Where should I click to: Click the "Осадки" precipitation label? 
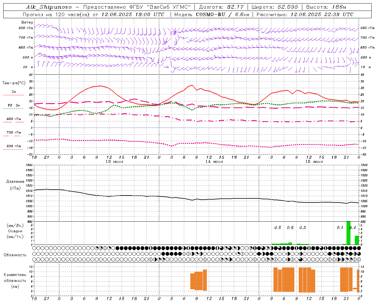tap(15, 231)
